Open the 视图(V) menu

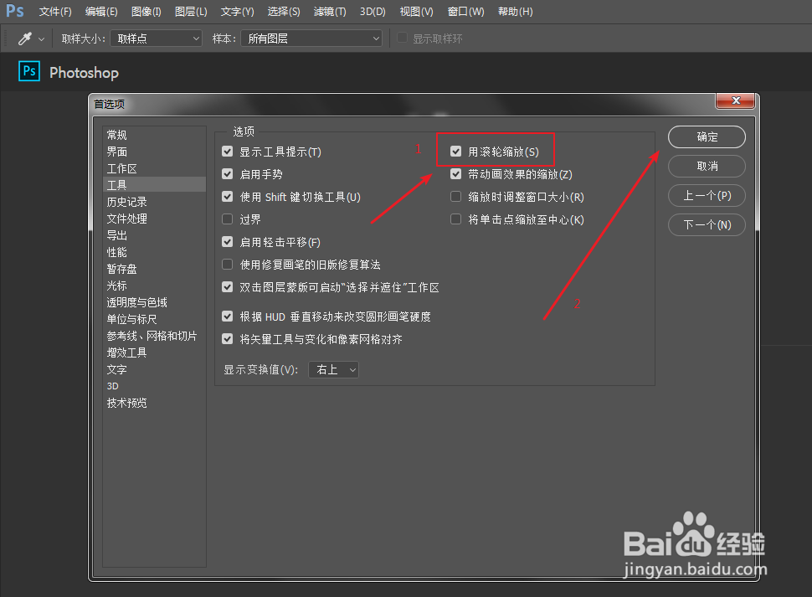[416, 12]
